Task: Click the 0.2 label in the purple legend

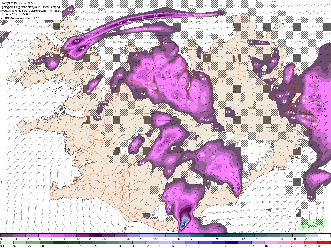Action: [2, 239]
